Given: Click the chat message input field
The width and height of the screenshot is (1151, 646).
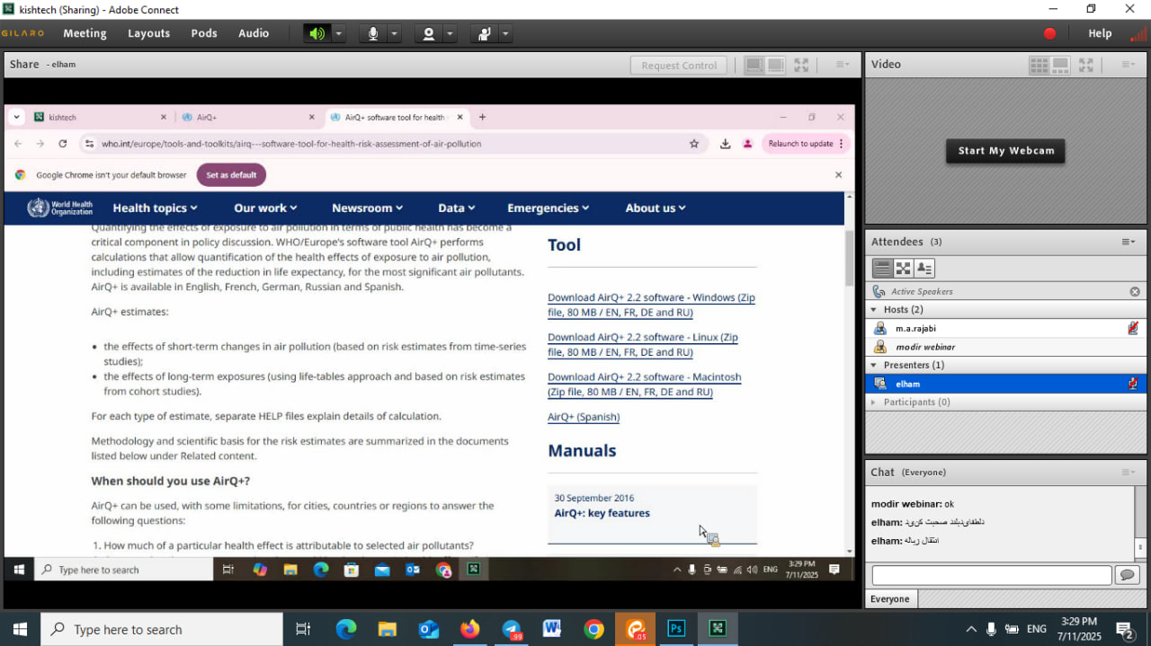Looking at the screenshot, I should point(992,575).
